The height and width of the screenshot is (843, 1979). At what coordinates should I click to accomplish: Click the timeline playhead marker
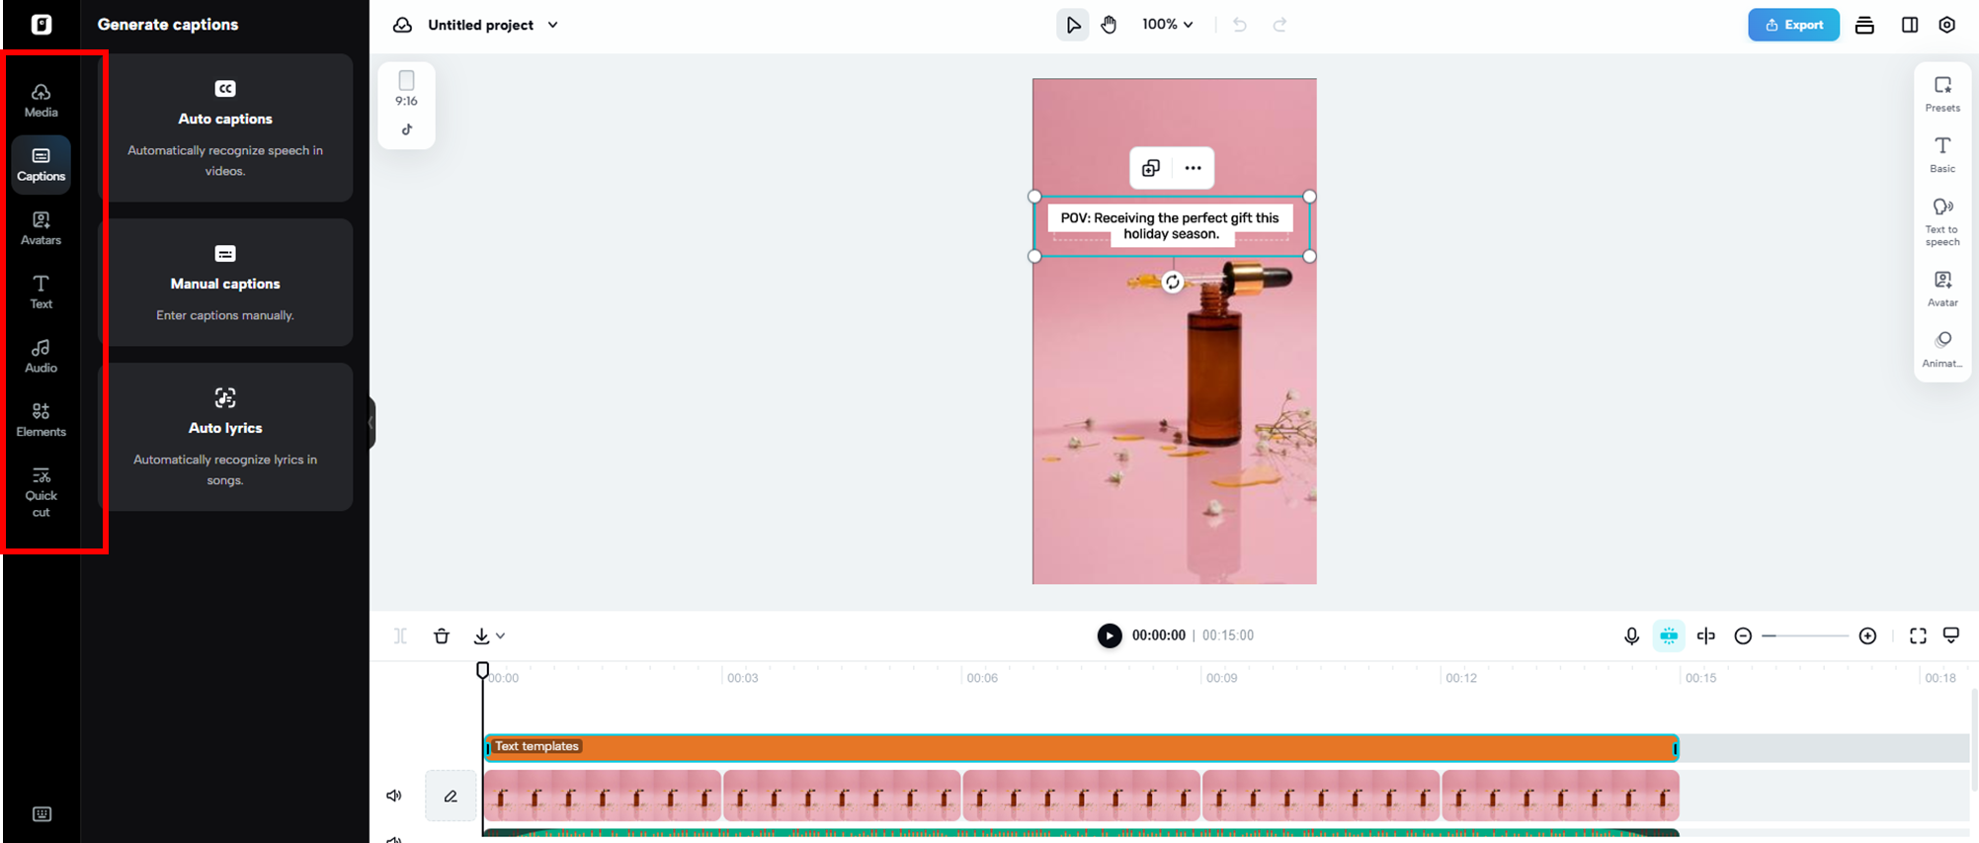(482, 670)
